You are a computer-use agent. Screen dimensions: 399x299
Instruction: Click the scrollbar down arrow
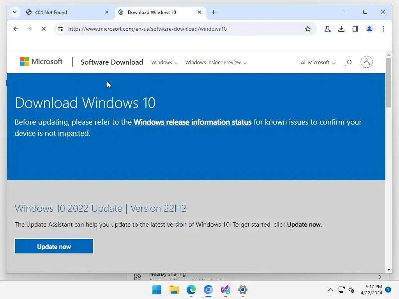click(388, 270)
